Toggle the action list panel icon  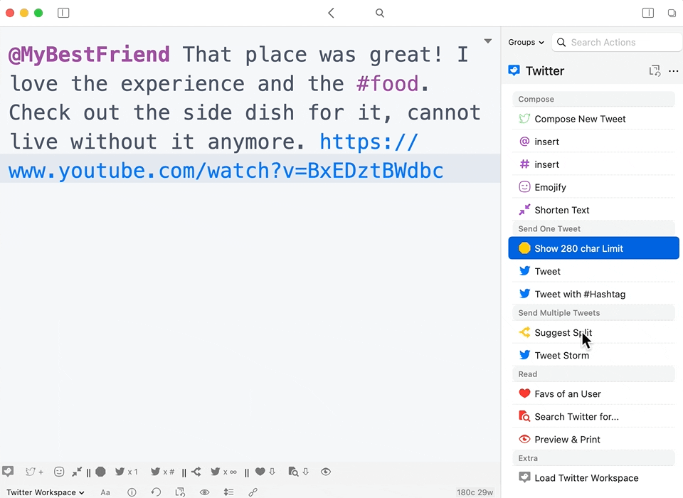[x=647, y=13]
